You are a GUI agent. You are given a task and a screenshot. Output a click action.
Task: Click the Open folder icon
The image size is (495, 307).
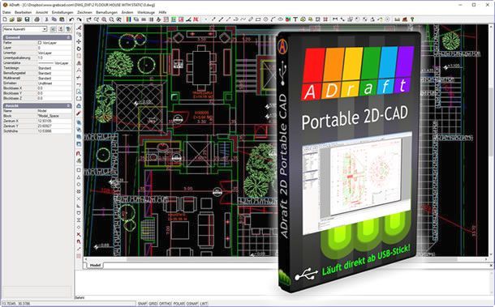pos(12,19)
